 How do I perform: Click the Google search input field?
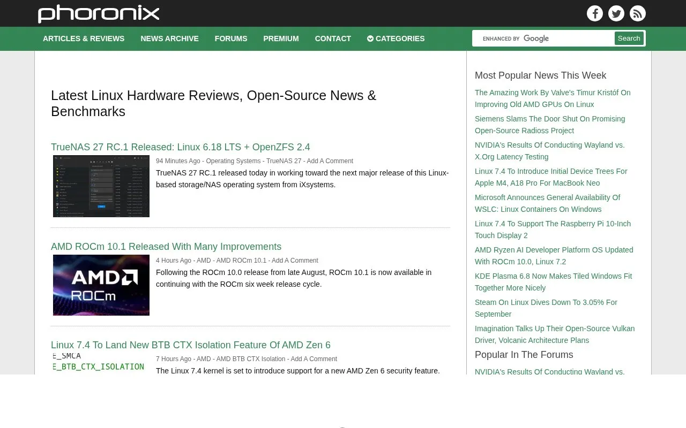click(543, 39)
